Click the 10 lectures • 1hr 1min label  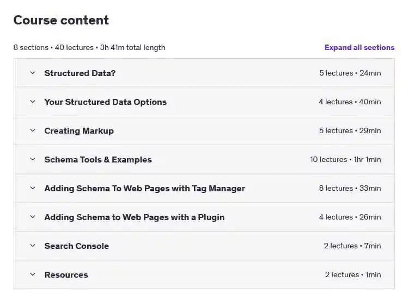tap(345, 159)
